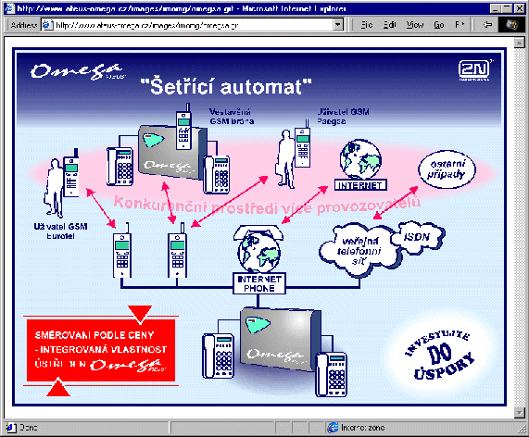
Task: Minimize the Internet Explorer window
Action: [495, 8]
